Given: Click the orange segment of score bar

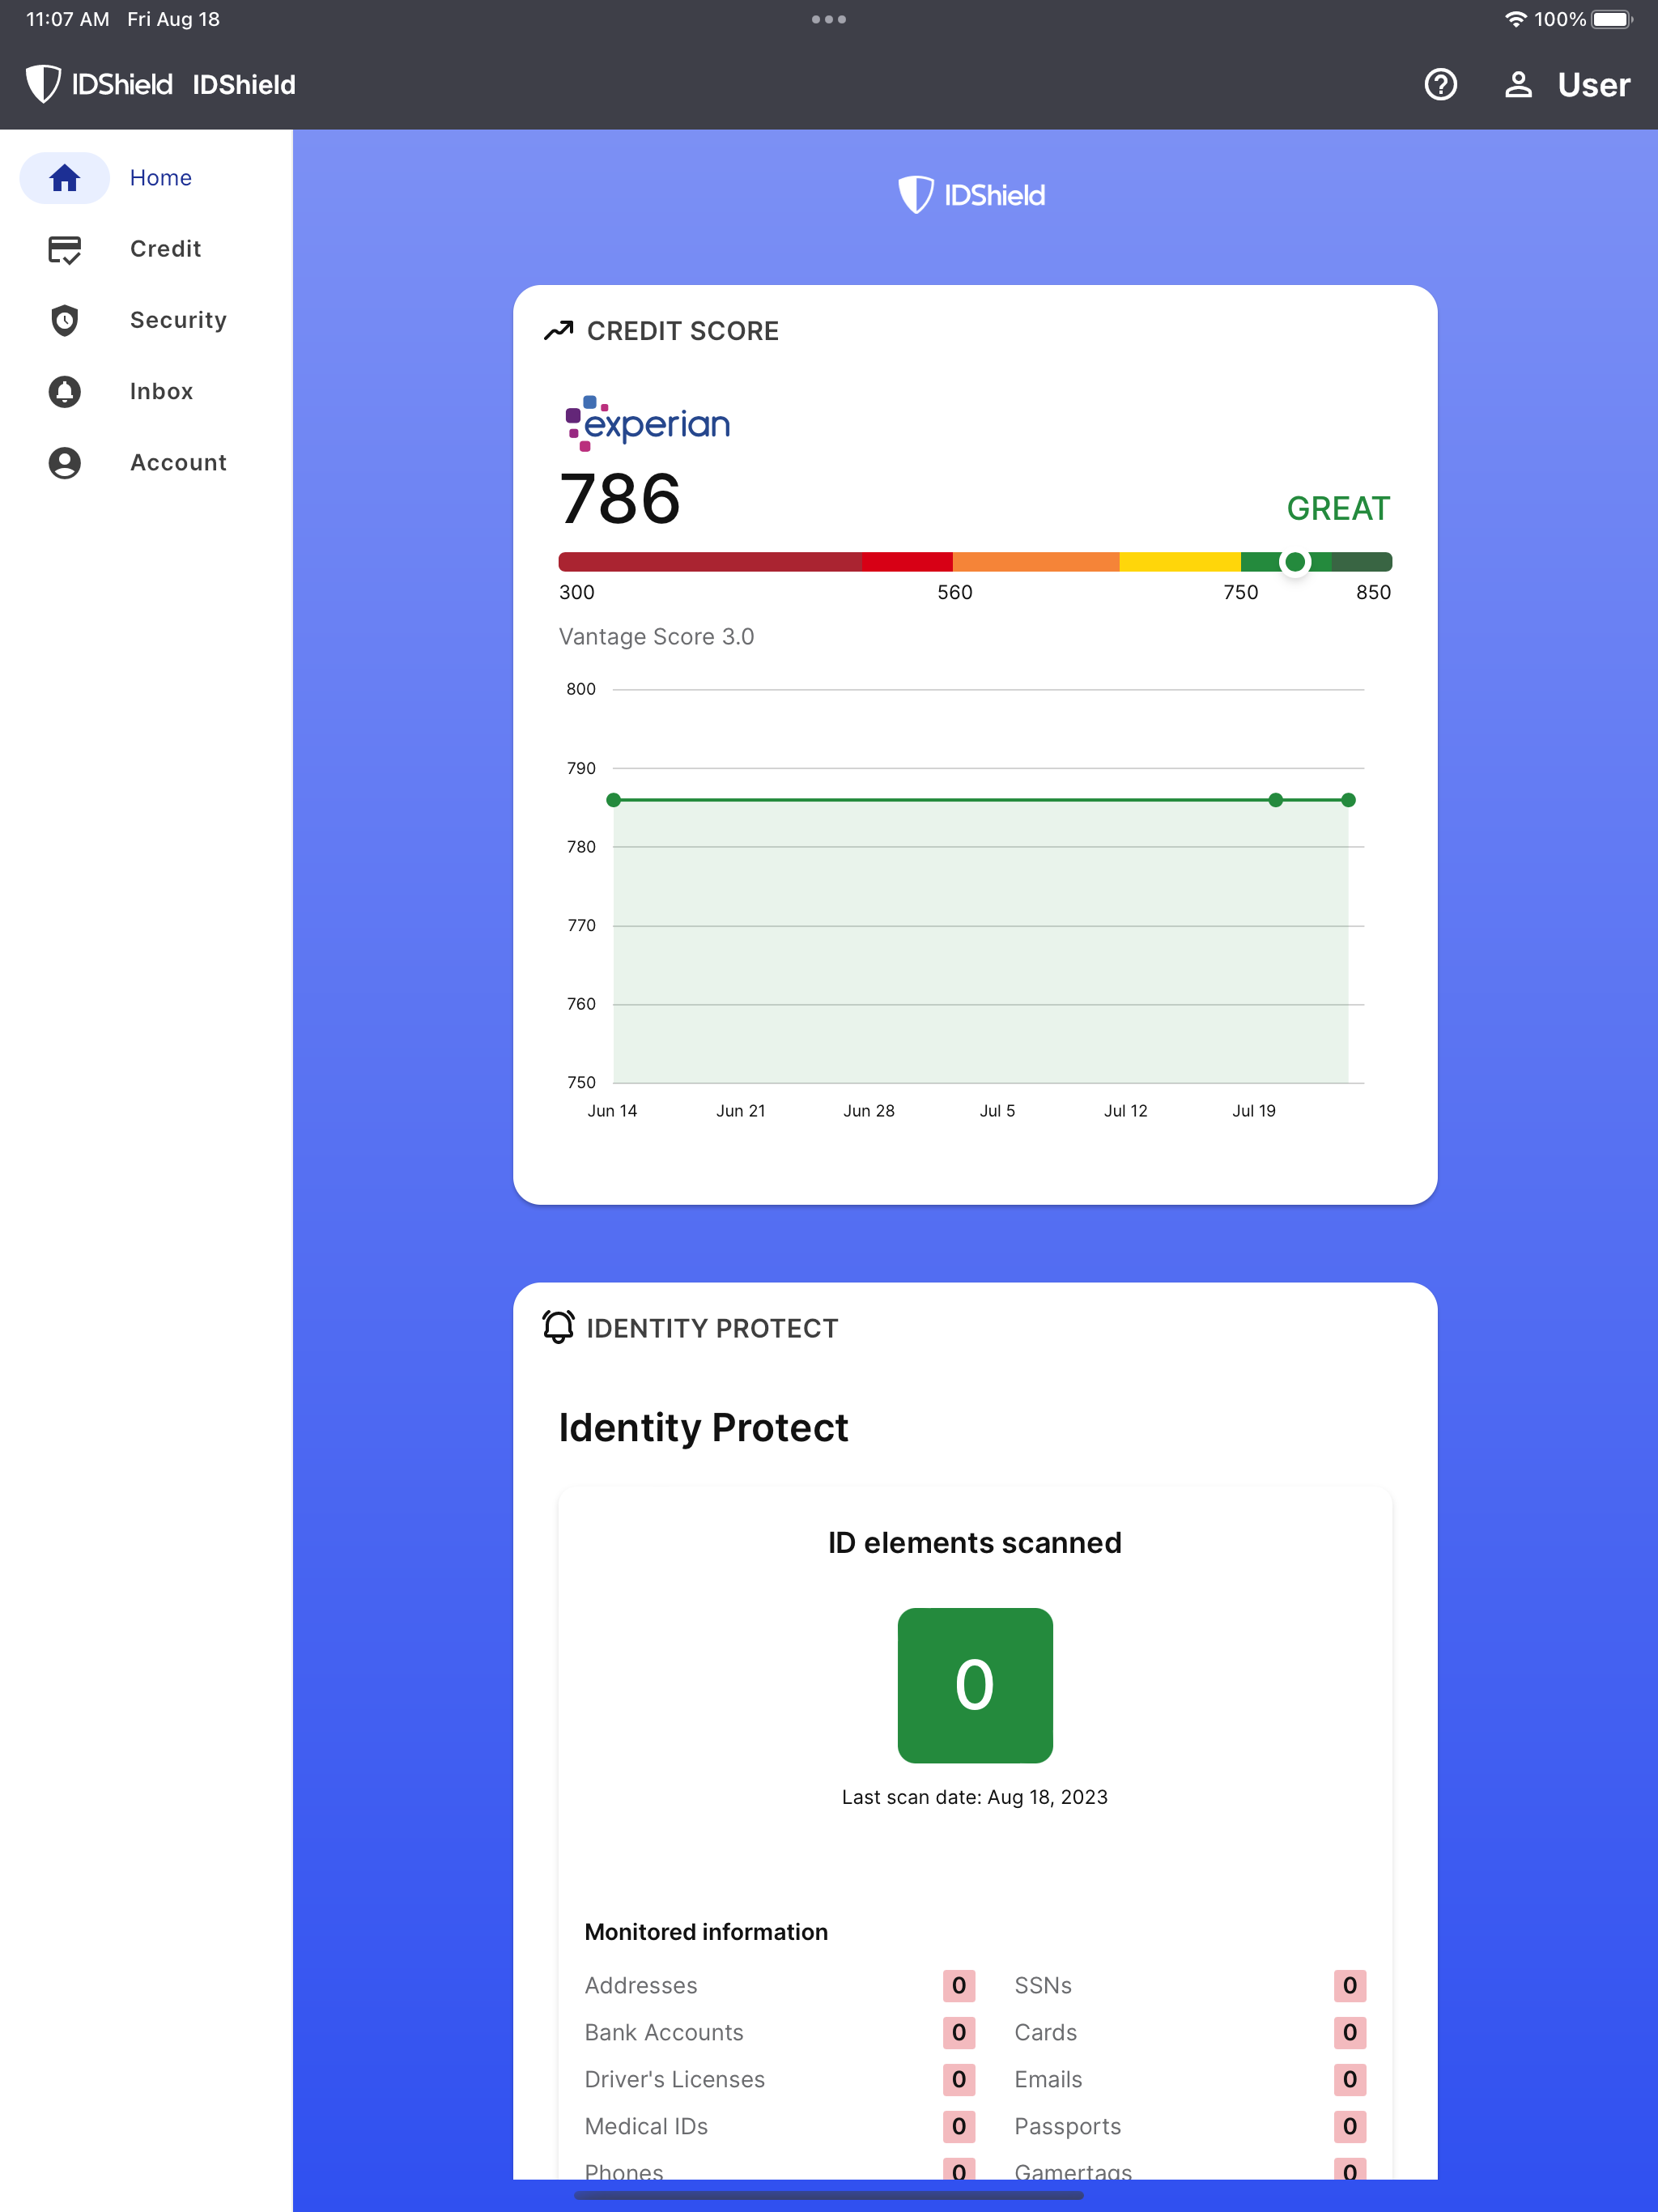Looking at the screenshot, I should coord(1036,562).
